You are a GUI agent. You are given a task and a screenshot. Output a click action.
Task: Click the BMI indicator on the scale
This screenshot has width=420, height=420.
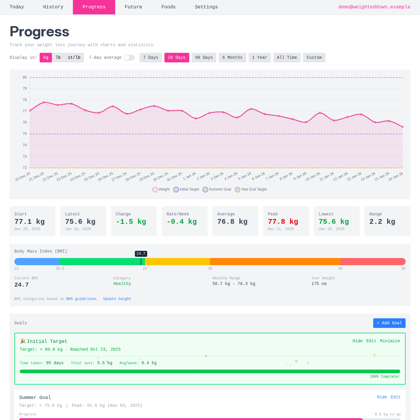141,261
